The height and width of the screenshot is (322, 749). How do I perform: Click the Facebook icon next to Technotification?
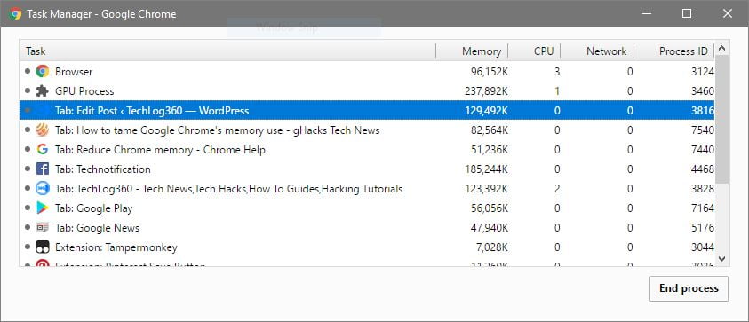(x=43, y=169)
